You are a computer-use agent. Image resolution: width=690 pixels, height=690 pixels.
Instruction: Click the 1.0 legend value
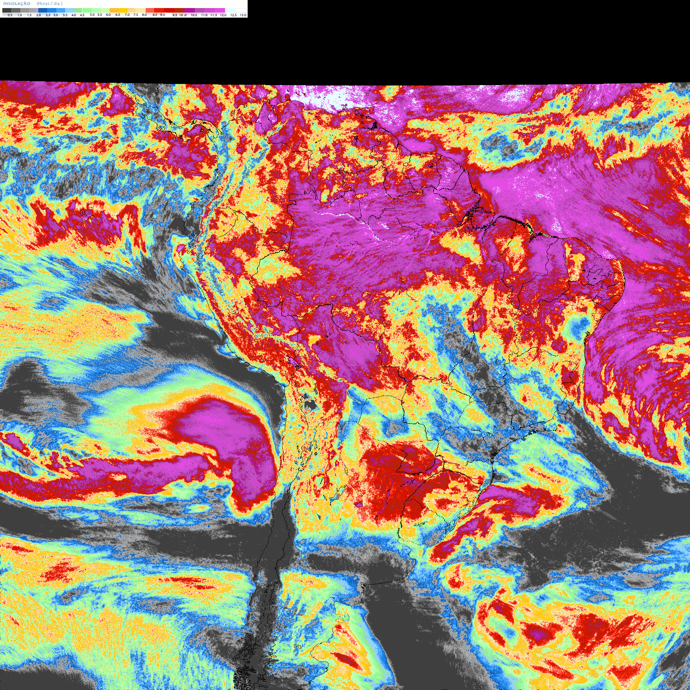pyautogui.click(x=20, y=15)
